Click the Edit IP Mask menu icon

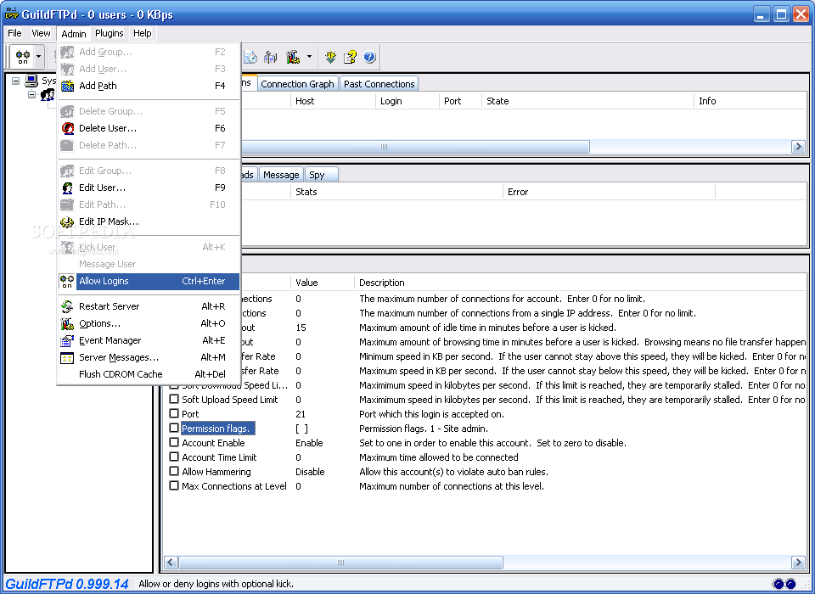pyautogui.click(x=67, y=222)
